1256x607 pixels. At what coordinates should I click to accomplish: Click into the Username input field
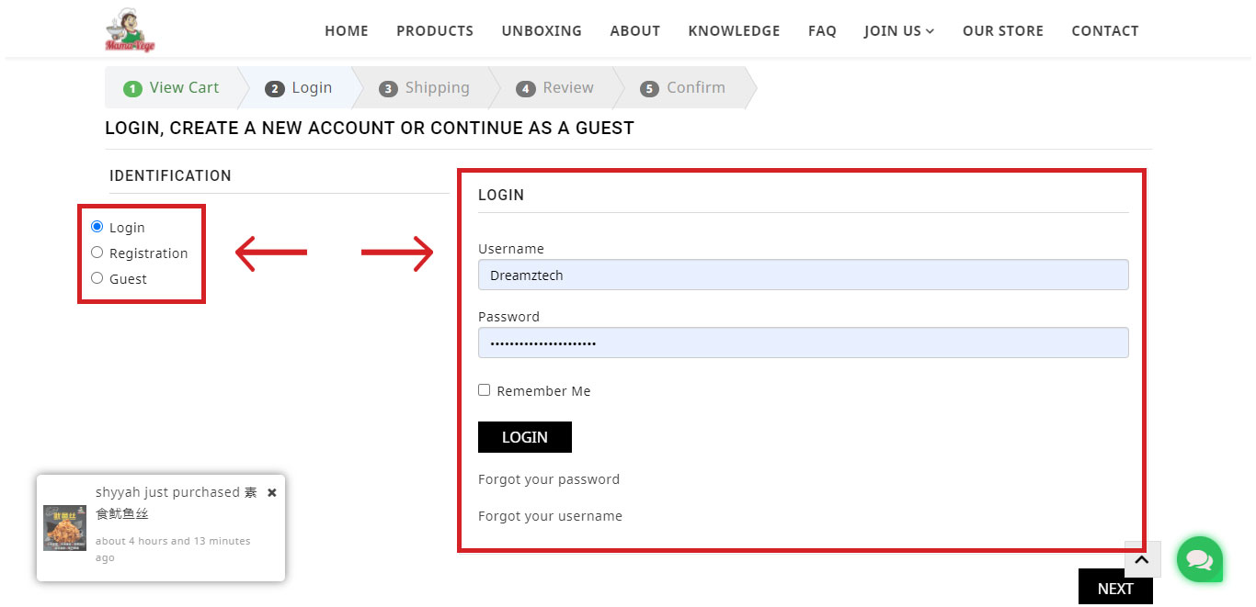[x=803, y=275]
